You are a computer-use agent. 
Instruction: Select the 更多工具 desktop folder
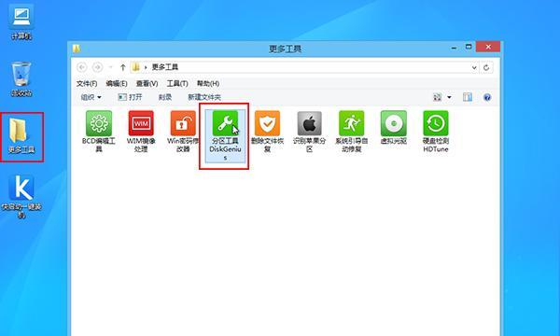(x=21, y=136)
